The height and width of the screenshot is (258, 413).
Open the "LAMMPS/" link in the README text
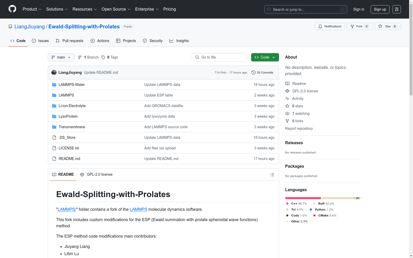point(67,209)
